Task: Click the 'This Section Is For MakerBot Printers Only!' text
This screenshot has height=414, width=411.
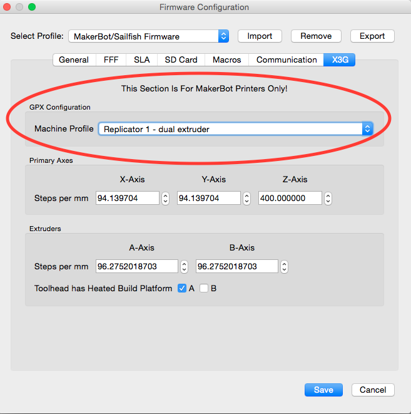Action: (x=204, y=88)
